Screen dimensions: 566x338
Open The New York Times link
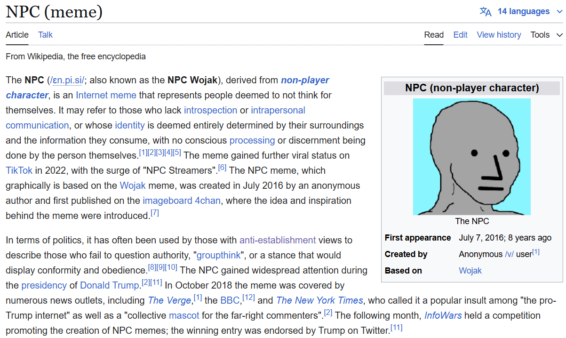(319, 300)
